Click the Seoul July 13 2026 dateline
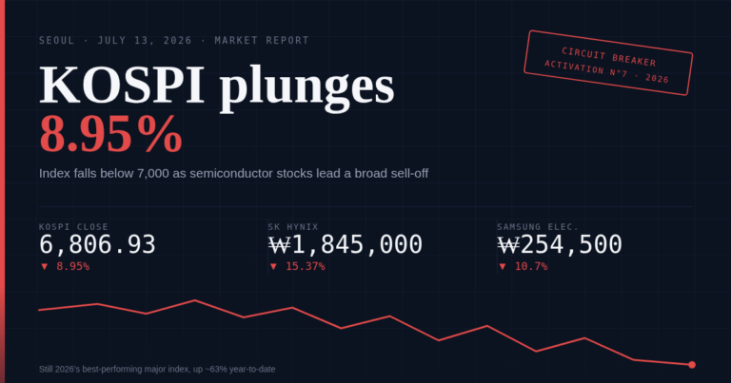 (x=115, y=41)
